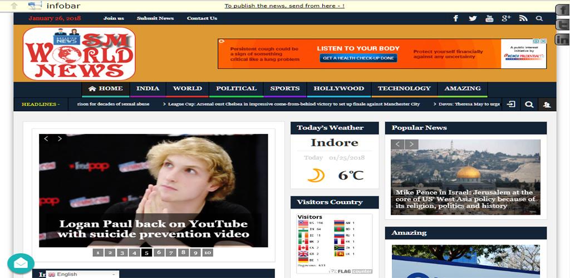Image resolution: width=570 pixels, height=278 pixels.
Task: Click the Submit News link
Action: pos(155,18)
